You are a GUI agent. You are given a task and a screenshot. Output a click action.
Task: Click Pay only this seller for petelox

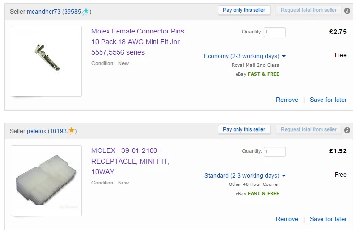tap(244, 129)
